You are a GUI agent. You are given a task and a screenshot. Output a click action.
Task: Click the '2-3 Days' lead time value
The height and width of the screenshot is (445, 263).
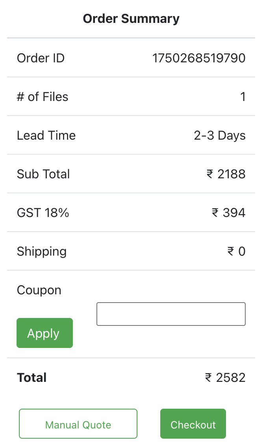220,136
